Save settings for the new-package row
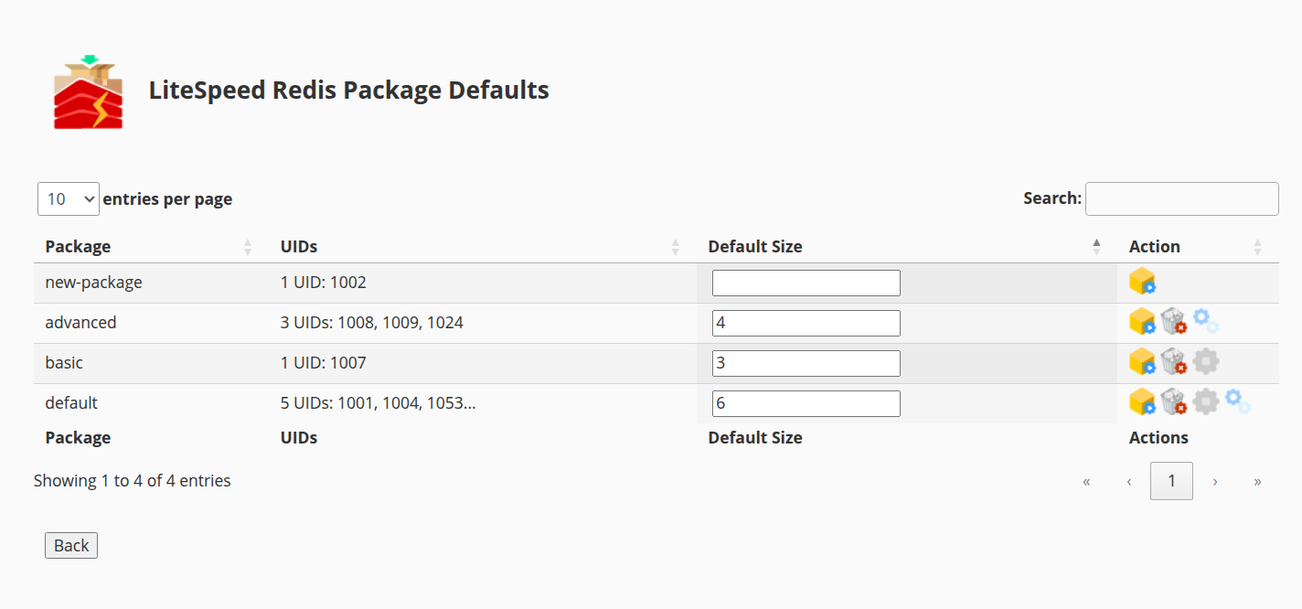This screenshot has width=1302, height=609. (x=1141, y=282)
